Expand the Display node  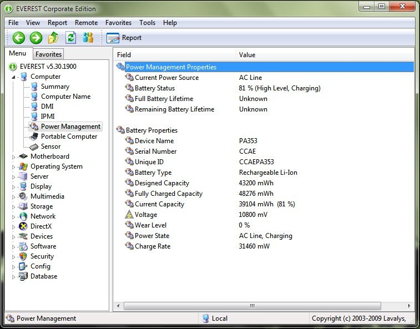point(13,187)
